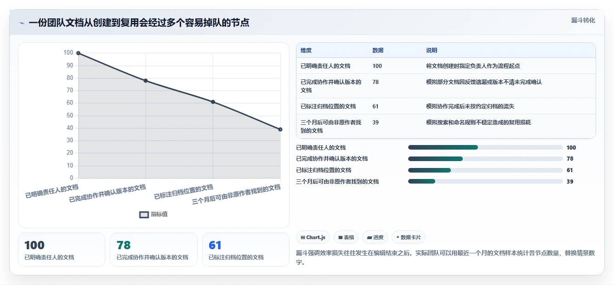Click the x-axis label 已完成协作并确认版本的文档 under the chart
614x285 pixels.
point(108,193)
